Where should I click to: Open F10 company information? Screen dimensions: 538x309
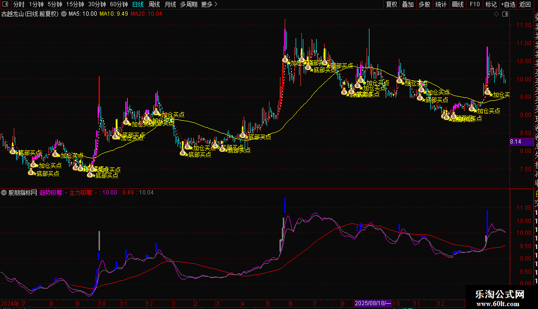coord(475,4)
